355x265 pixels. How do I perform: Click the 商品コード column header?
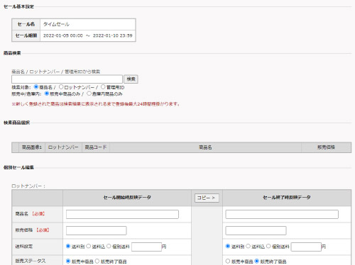pos(96,147)
